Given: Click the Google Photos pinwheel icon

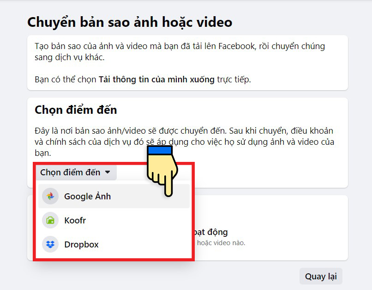Looking at the screenshot, I should pyautogui.click(x=50, y=196).
